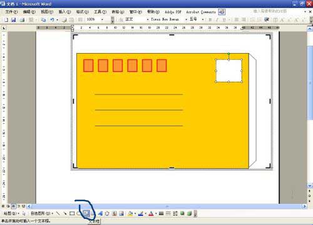Expand the Line Color dropdown arrow
313x225 pixels.
(x=145, y=213)
